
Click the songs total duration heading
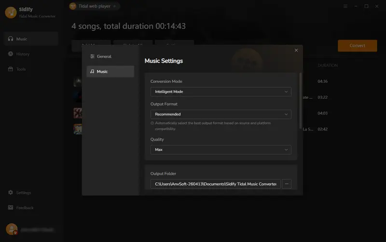[128, 26]
